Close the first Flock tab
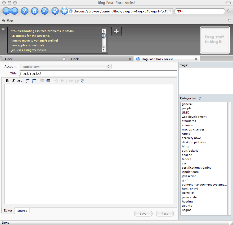Screen dimensions: 233x225 (64, 59)
